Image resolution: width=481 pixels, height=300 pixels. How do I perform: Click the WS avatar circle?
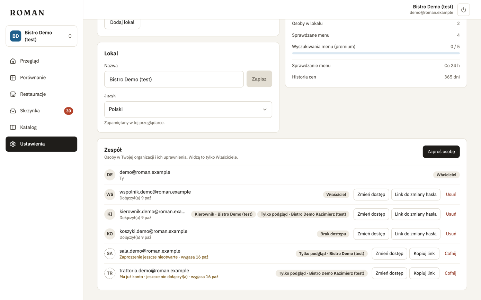[x=110, y=195]
